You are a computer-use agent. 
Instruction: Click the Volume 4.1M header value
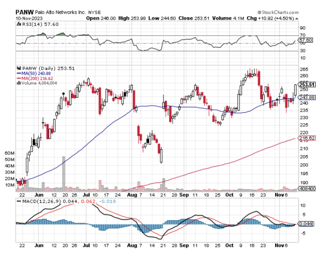pos(228,18)
